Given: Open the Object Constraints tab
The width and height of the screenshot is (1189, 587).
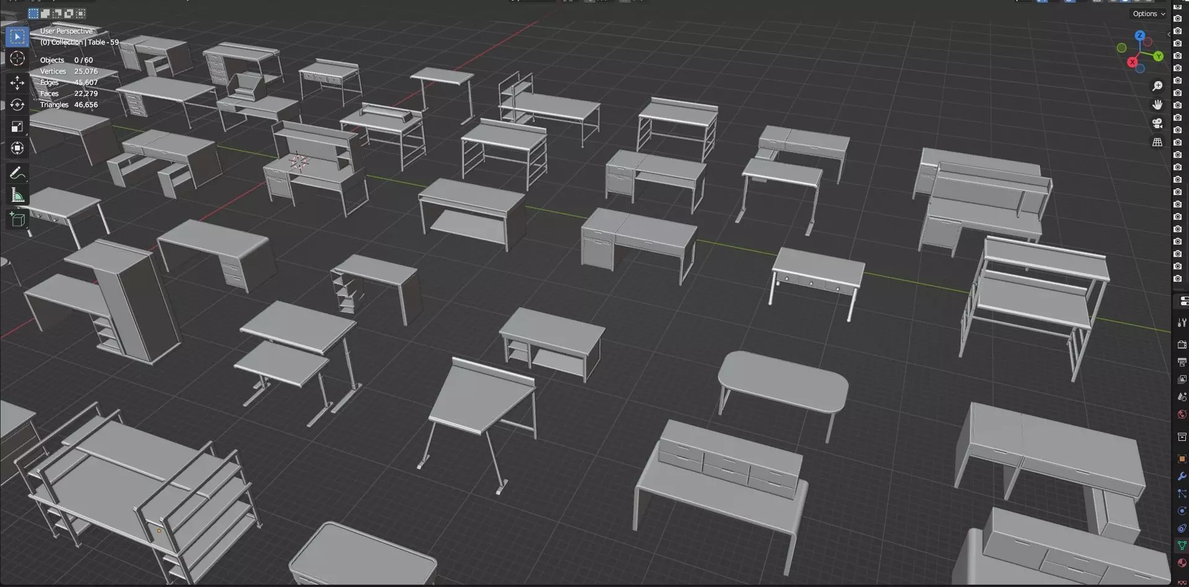Looking at the screenshot, I should pos(1182,528).
